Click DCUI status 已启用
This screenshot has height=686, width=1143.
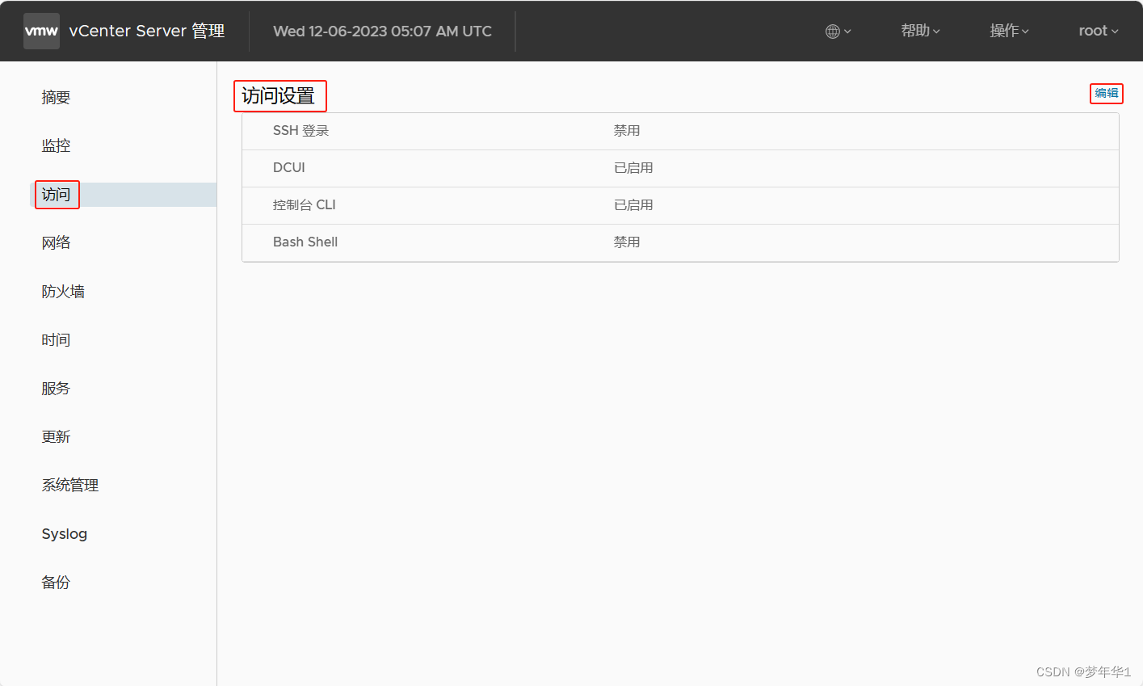tap(633, 168)
